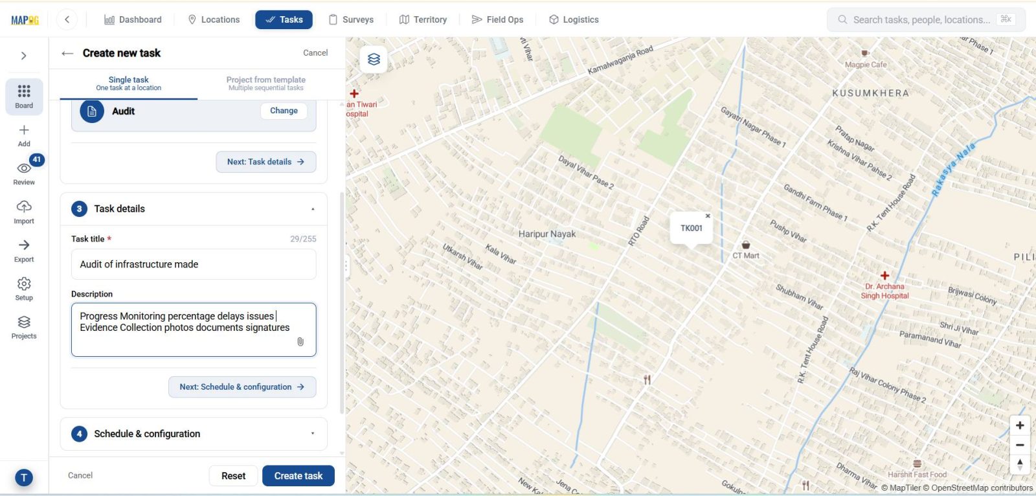This screenshot has height=496, width=1036.
Task: Click the step 3 number badge
Action: tap(79, 209)
